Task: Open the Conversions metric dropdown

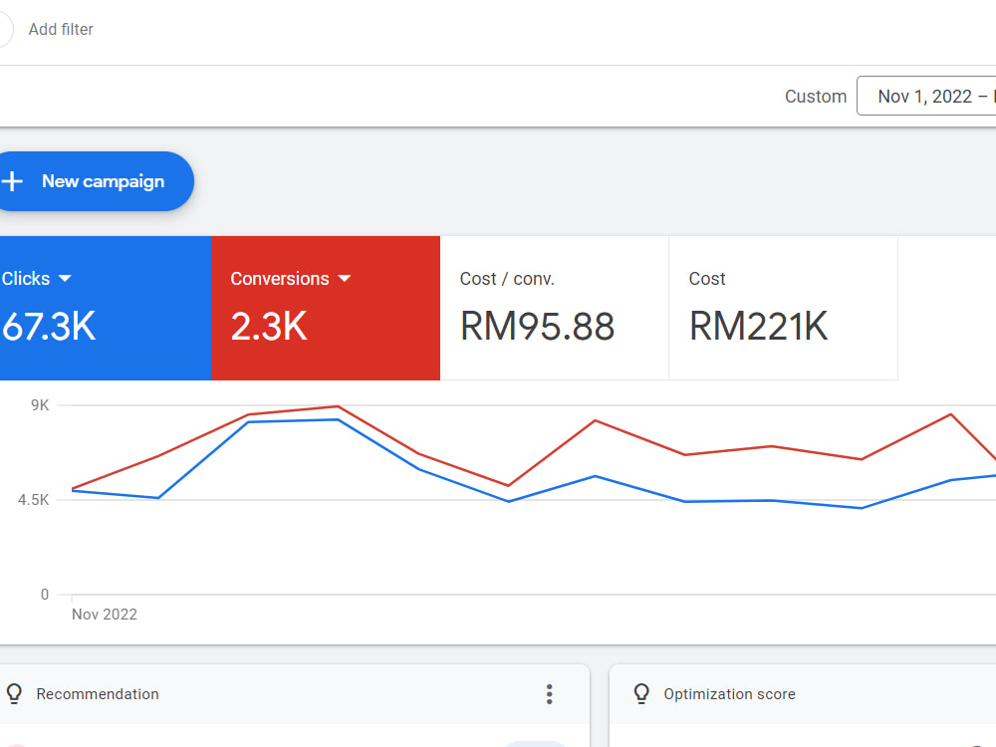Action: pos(345,279)
